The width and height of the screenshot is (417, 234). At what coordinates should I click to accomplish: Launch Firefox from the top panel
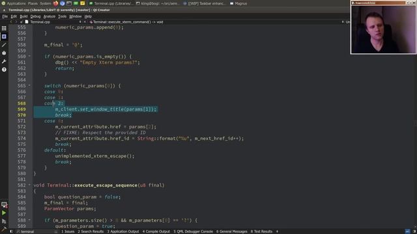pyautogui.click(x=55, y=3)
